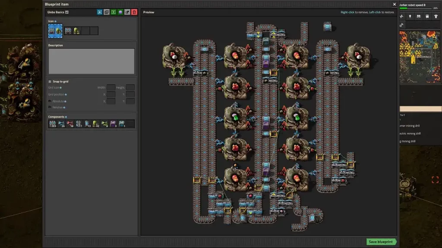Click the open book icon in right shortcut bar
Screen dimensions: 442x248
419,17
